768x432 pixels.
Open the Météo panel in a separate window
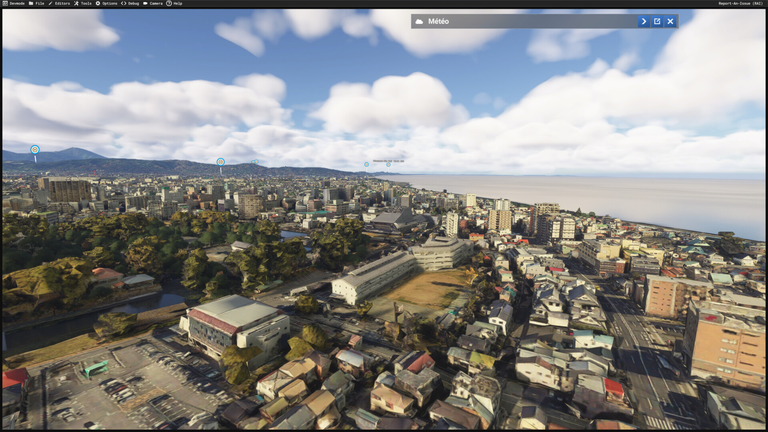pyautogui.click(x=657, y=21)
